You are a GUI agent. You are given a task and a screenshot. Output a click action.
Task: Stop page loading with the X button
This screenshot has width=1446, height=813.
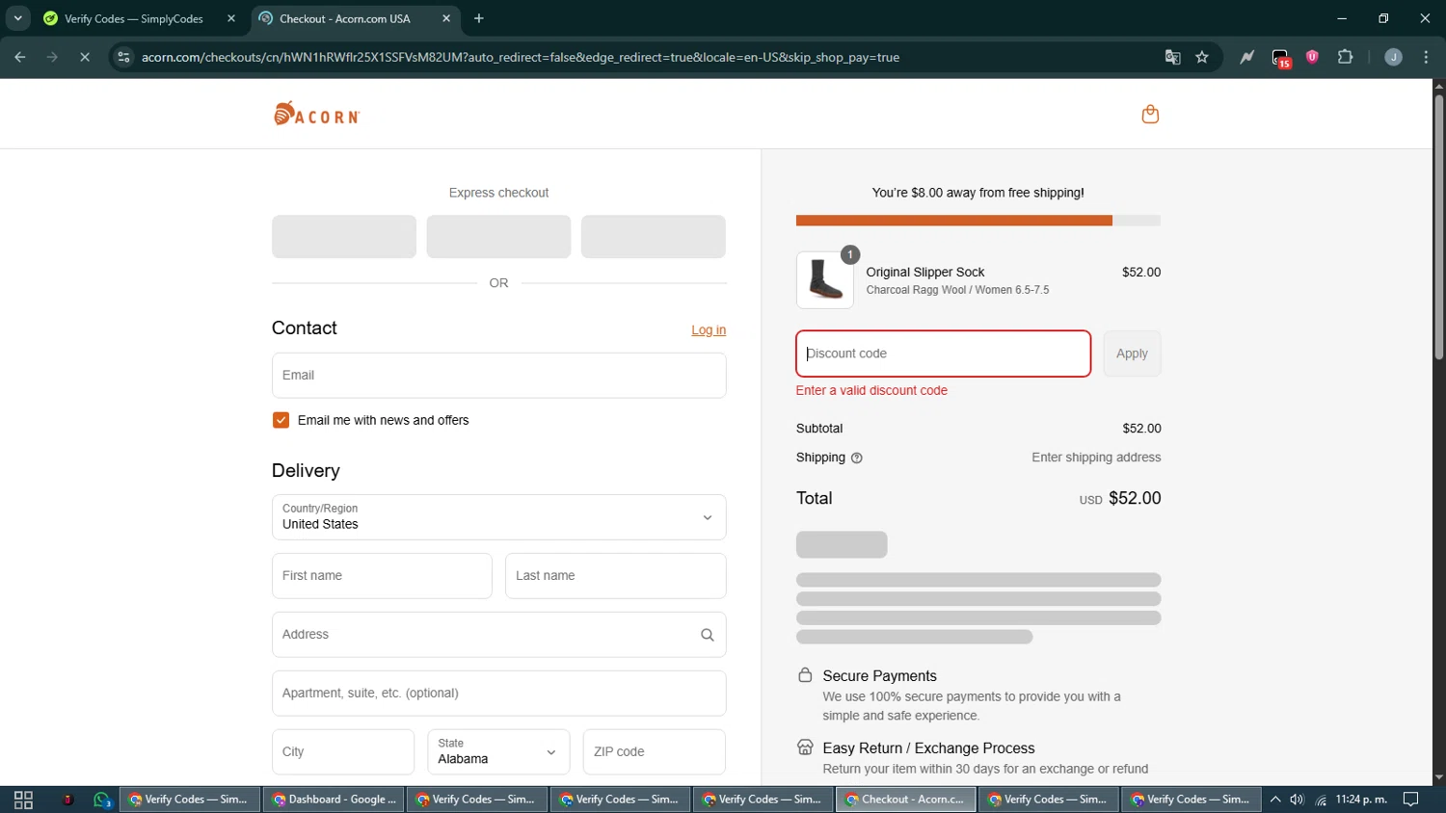(x=85, y=58)
